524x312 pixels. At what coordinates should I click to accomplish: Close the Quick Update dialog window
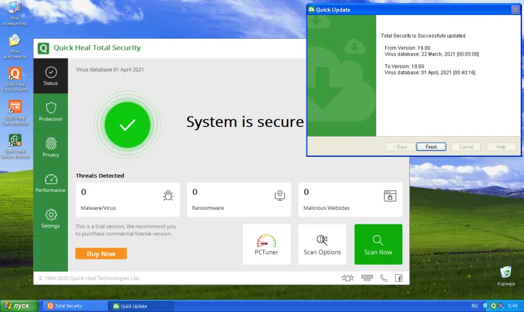(516, 9)
